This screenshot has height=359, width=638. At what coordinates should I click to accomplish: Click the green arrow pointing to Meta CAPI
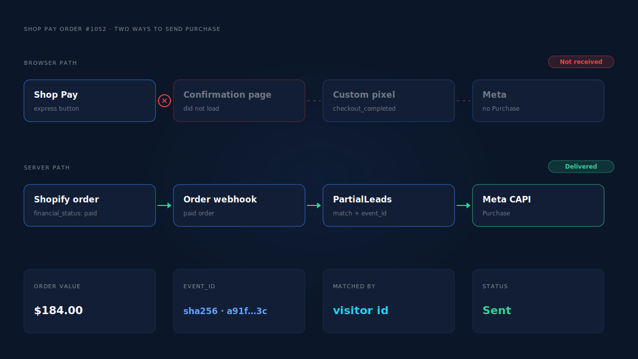pyautogui.click(x=464, y=205)
